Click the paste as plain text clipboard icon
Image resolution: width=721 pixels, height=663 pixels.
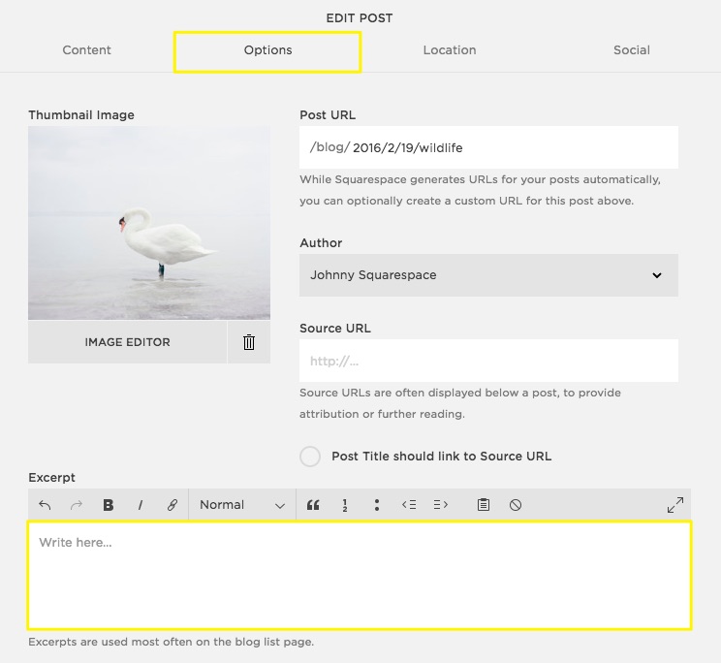[x=484, y=505]
